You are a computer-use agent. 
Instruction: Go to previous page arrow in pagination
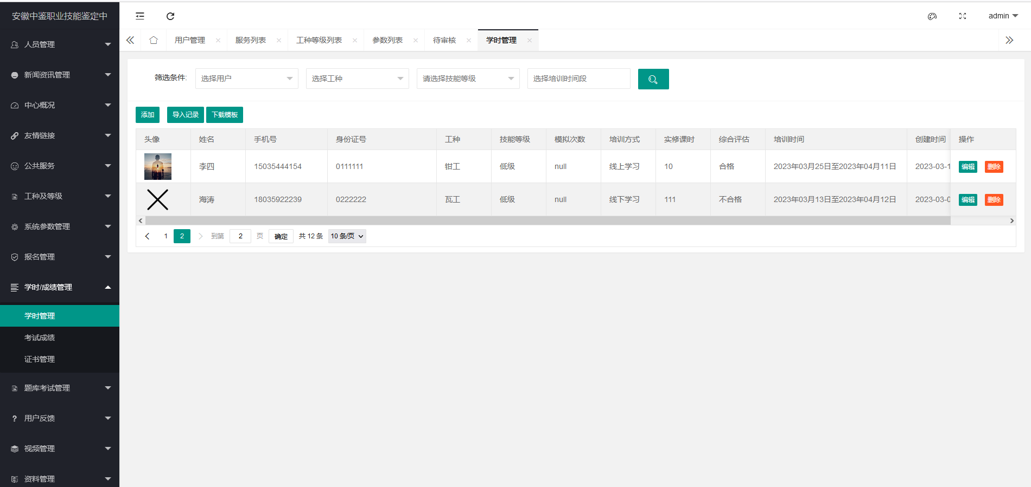tap(147, 236)
